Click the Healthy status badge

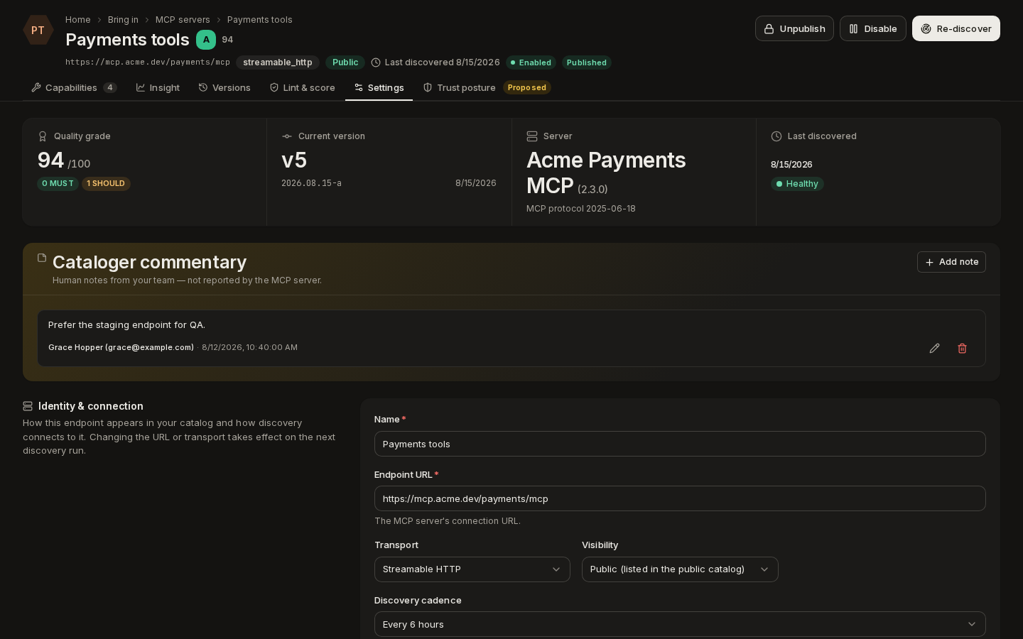pos(797,184)
